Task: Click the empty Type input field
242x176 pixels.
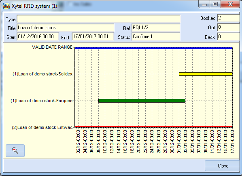Action: tap(99, 19)
